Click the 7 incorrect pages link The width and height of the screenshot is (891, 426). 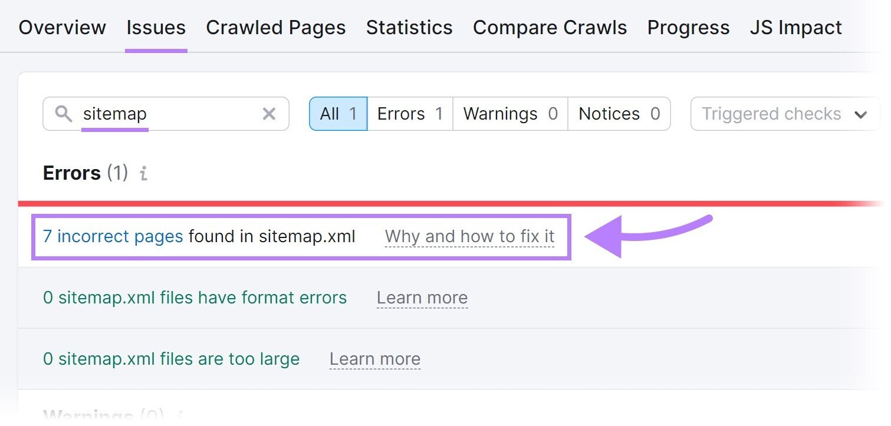coord(112,236)
